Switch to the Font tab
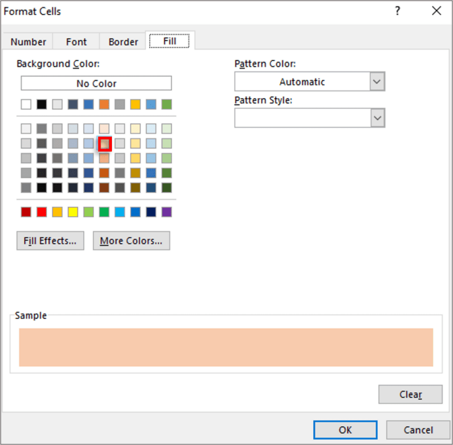Viewport: 453px width, 445px height. (x=76, y=42)
